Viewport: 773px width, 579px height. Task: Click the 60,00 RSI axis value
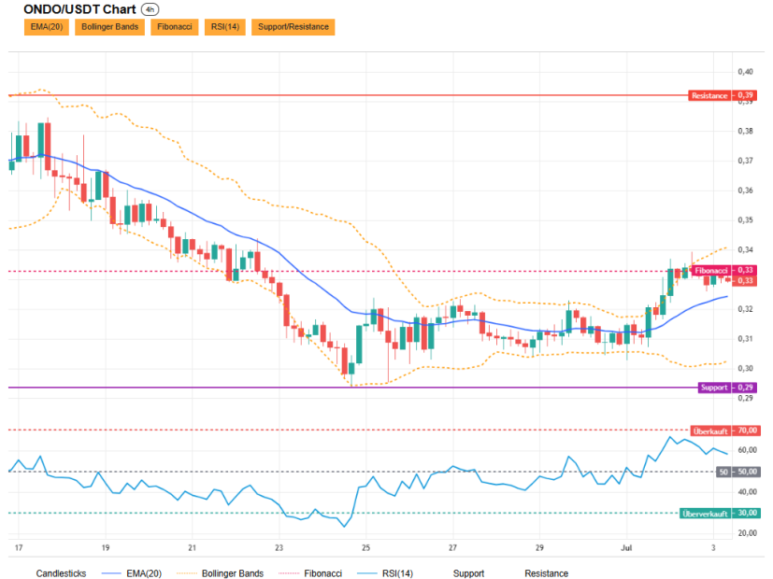click(748, 450)
